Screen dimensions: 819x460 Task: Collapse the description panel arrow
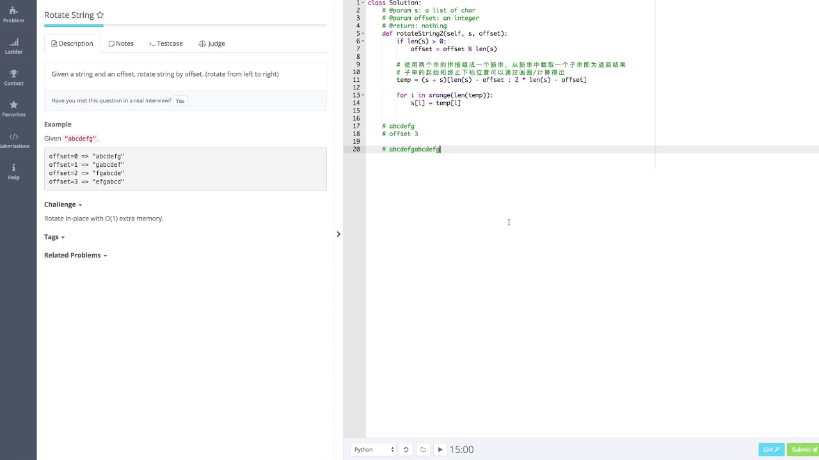[x=338, y=234]
